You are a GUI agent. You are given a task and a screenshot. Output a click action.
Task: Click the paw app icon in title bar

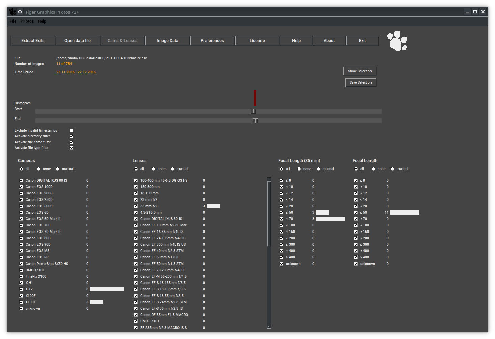(x=12, y=12)
